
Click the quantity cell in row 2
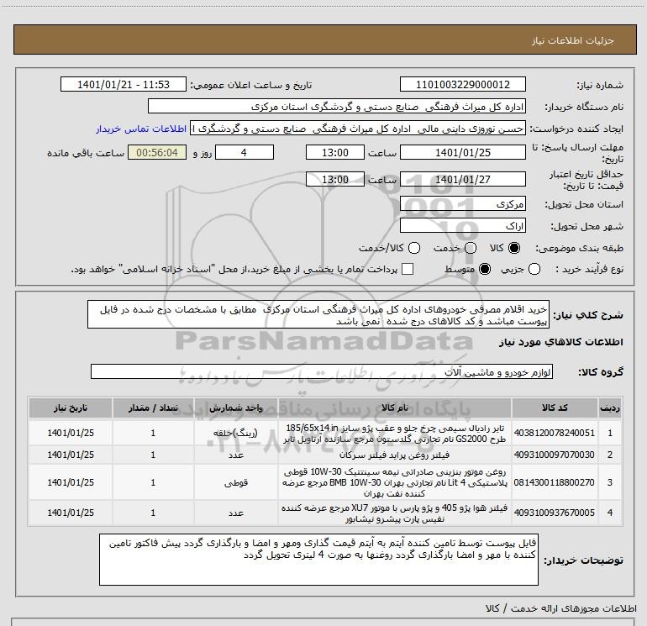153,455
